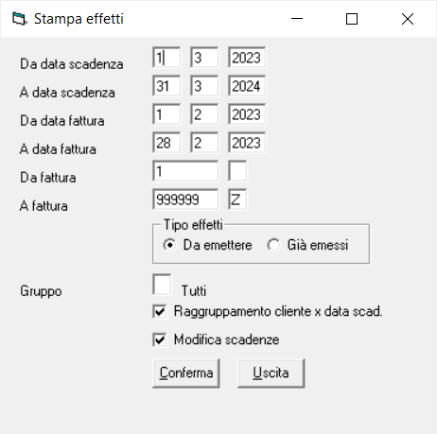
Task: Click the Da data fattura month field
Action: (204, 114)
